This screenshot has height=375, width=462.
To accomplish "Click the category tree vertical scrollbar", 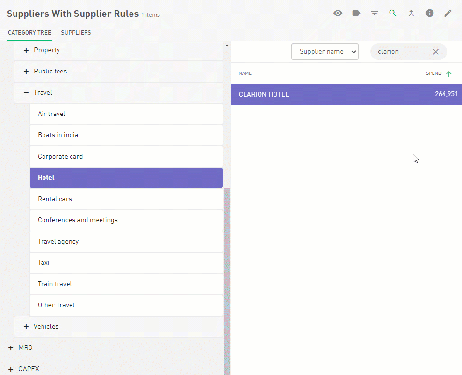I will (x=227, y=280).
